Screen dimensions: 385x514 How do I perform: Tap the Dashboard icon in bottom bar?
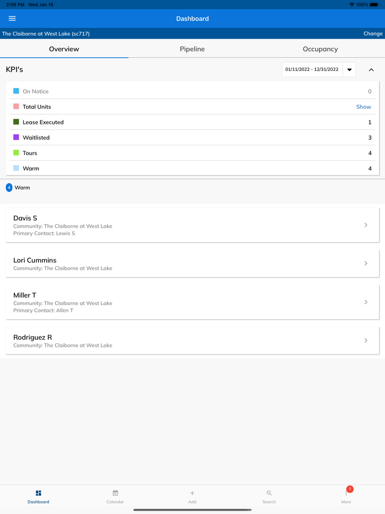click(x=38, y=493)
